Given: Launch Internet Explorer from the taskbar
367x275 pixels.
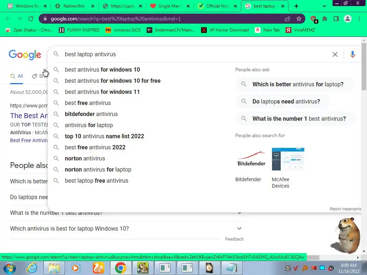Looking at the screenshot, I should pos(32,268).
